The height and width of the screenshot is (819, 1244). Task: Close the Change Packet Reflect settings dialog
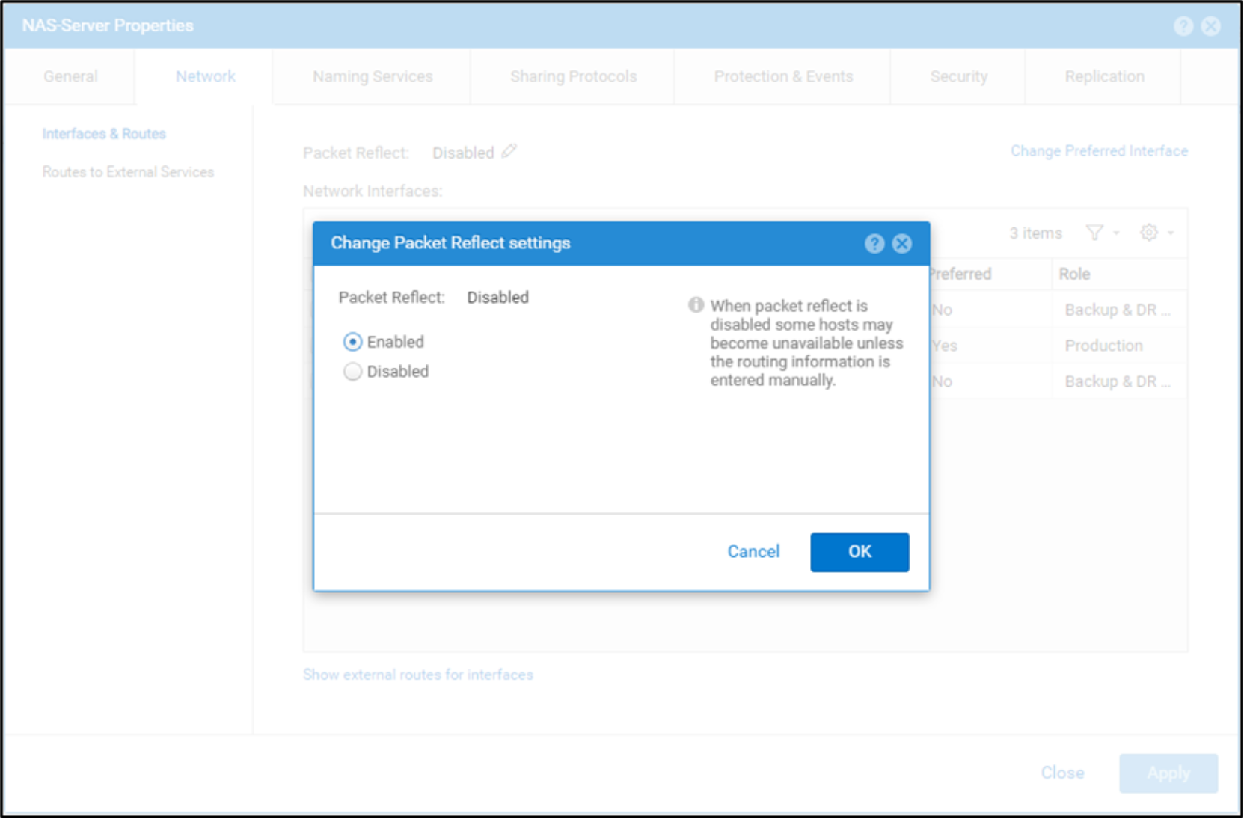[902, 243]
